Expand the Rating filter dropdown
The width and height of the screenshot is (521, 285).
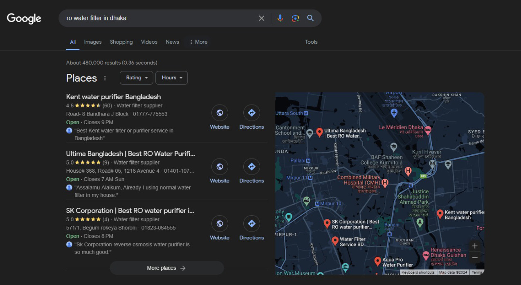tap(137, 78)
